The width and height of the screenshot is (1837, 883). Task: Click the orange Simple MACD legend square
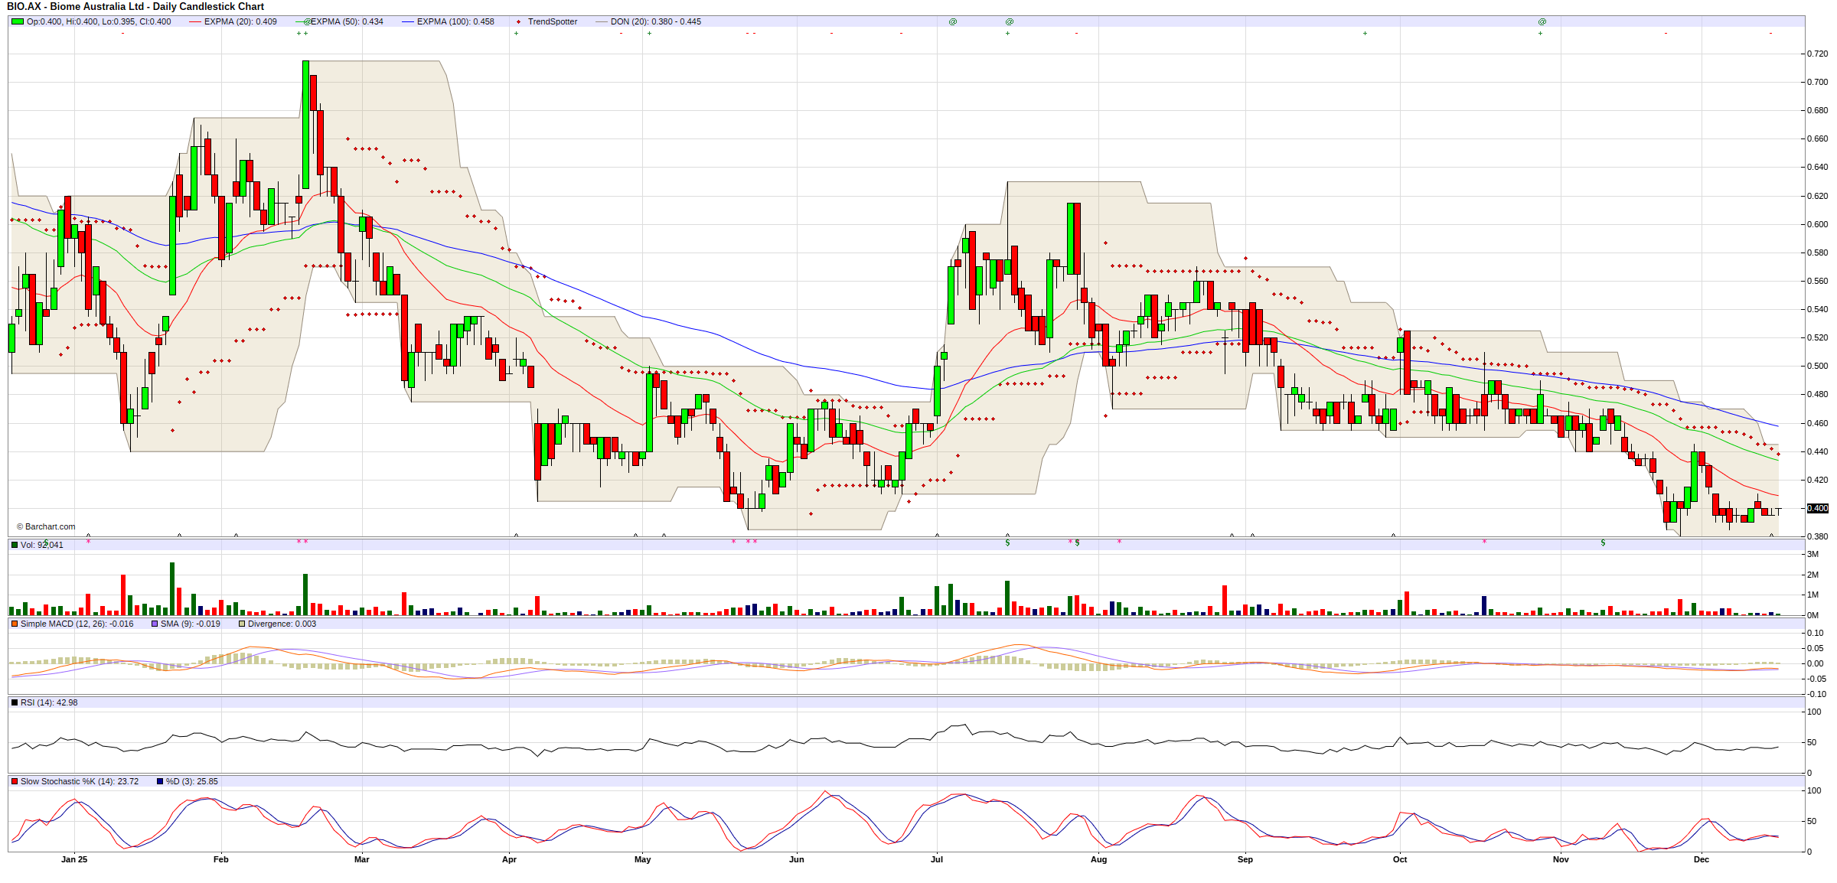(x=15, y=624)
